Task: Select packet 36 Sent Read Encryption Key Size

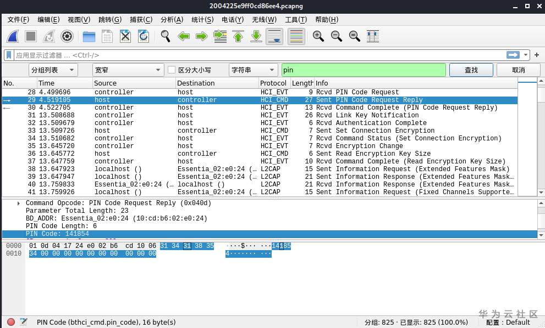Action: pos(260,154)
